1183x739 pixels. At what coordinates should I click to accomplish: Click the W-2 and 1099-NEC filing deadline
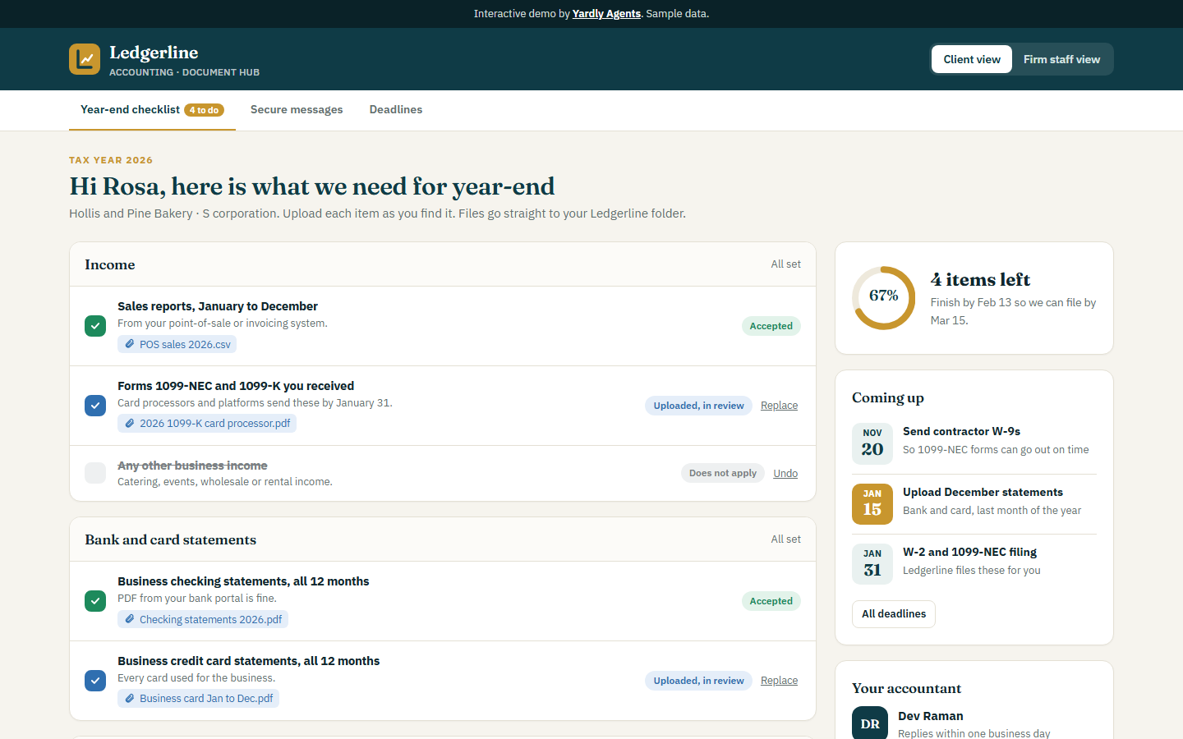point(974,564)
